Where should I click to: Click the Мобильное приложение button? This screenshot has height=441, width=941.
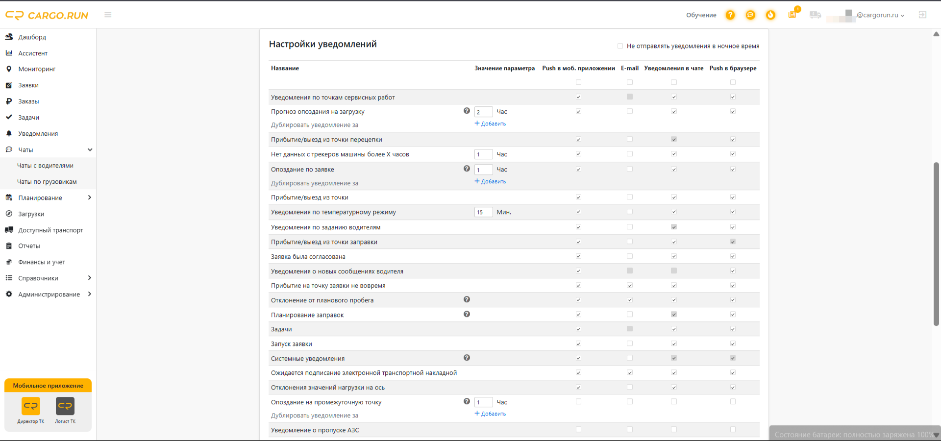48,386
